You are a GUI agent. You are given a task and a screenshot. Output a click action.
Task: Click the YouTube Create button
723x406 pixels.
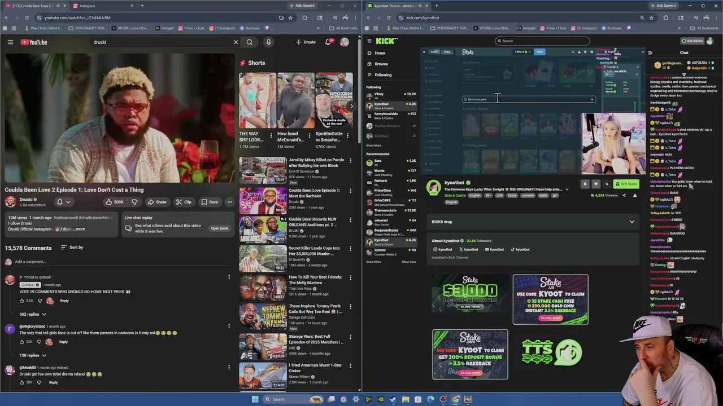pyautogui.click(x=306, y=42)
